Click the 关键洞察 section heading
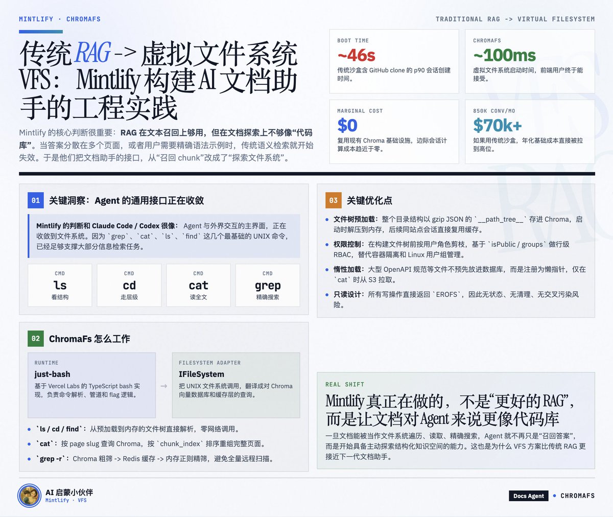The height and width of the screenshot is (517, 613). 126,200
